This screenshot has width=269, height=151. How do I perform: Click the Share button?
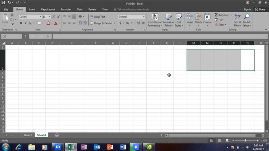coord(260,9)
